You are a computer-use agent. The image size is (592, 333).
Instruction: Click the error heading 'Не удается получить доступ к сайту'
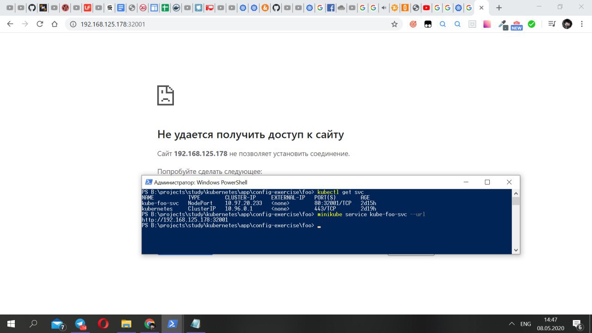251,135
